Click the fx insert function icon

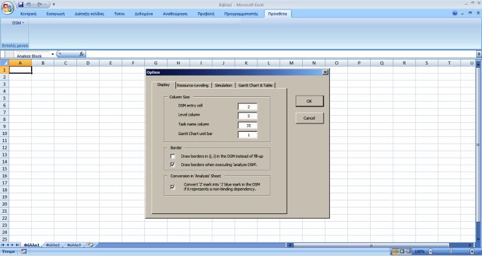coord(82,54)
